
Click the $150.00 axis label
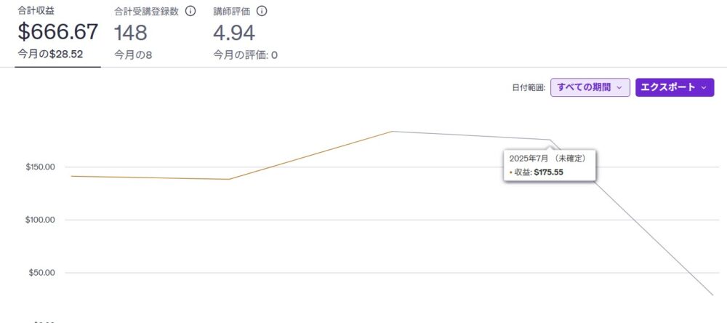click(40, 167)
